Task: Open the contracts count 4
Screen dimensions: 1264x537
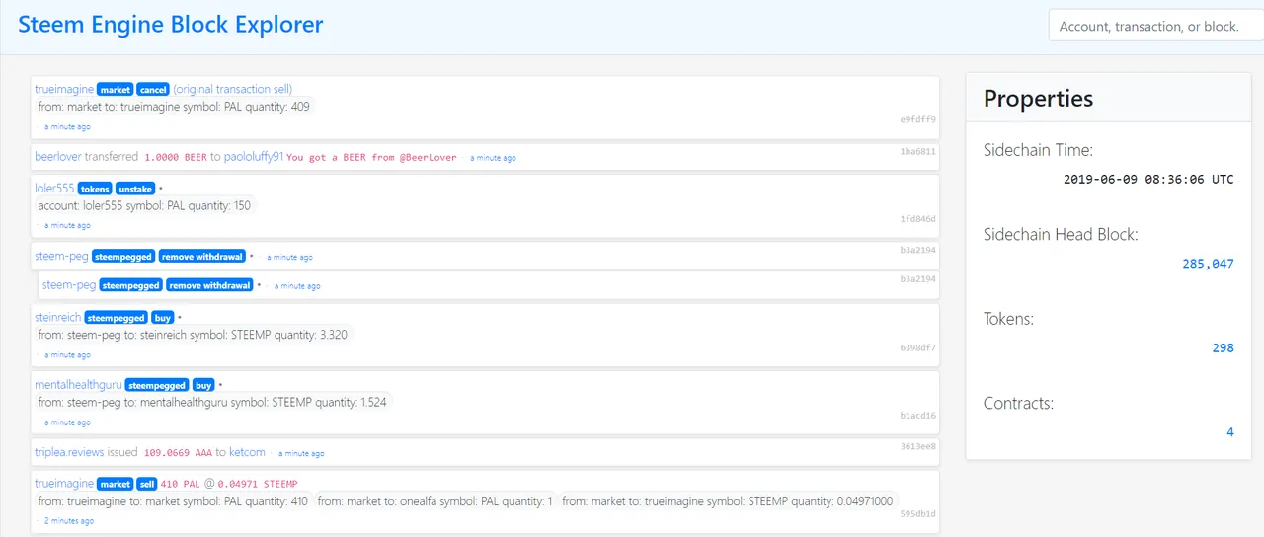Action: 1230,432
